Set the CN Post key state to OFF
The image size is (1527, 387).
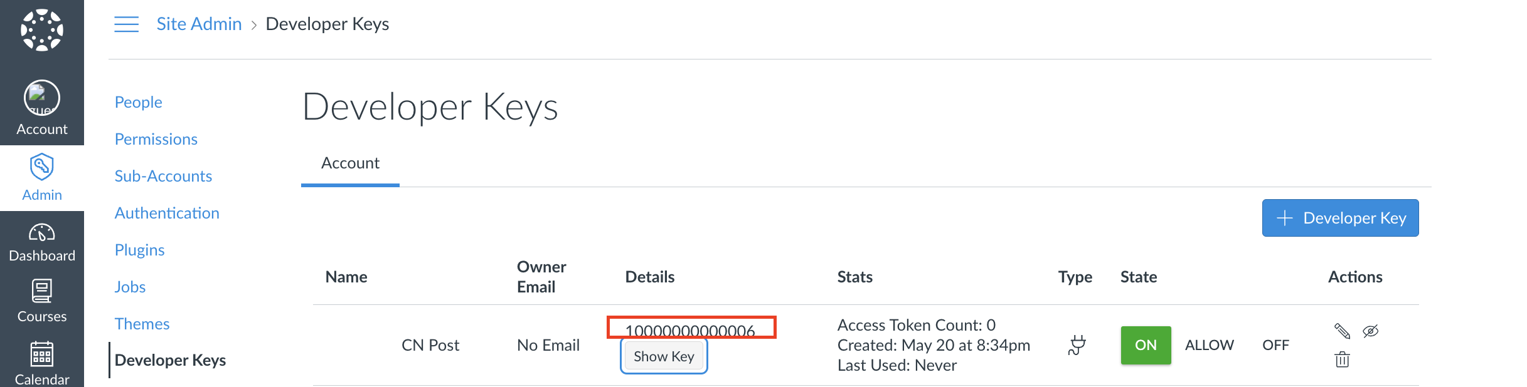coord(1275,345)
